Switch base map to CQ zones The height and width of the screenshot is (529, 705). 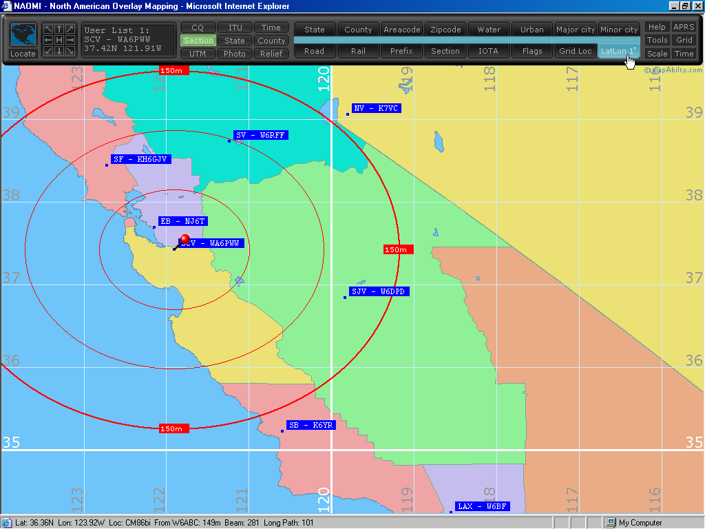tap(198, 28)
